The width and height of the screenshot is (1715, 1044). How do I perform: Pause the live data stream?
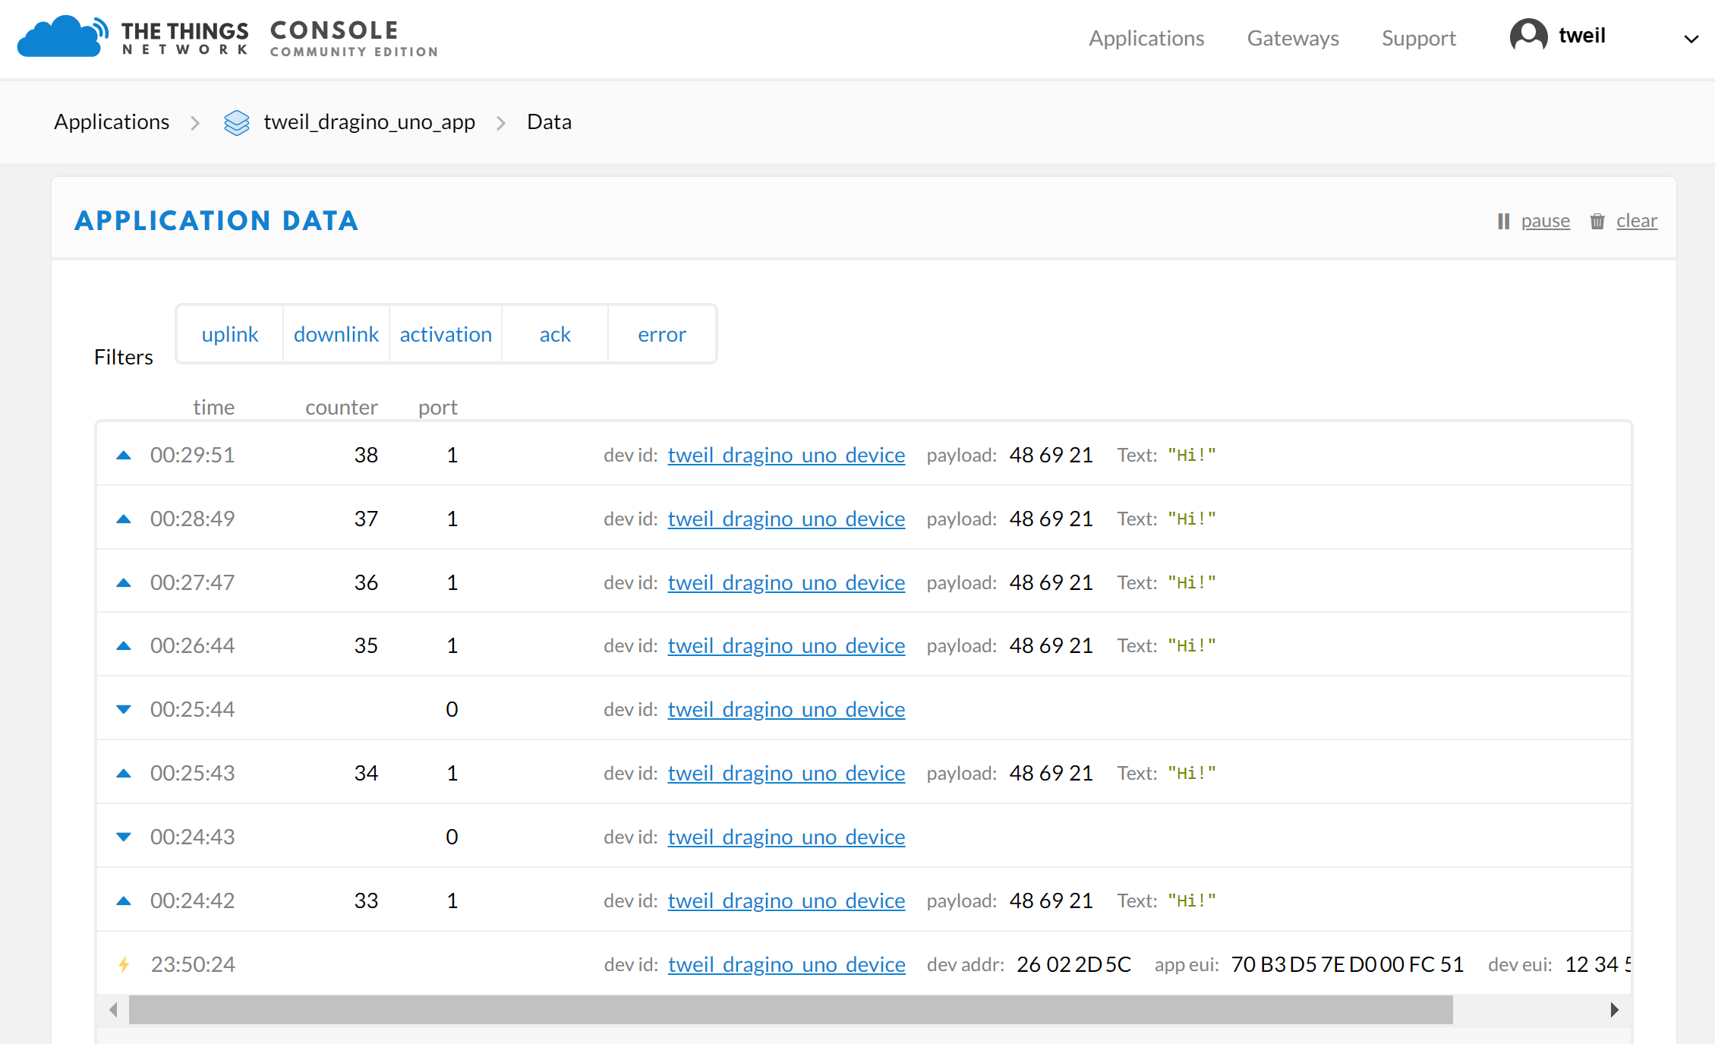[x=1545, y=221]
